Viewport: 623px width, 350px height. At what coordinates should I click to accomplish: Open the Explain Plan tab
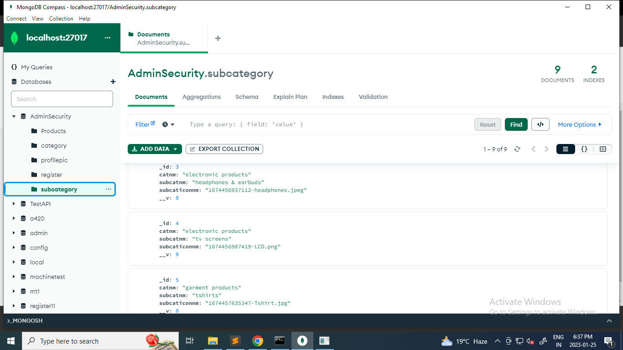[x=290, y=97]
